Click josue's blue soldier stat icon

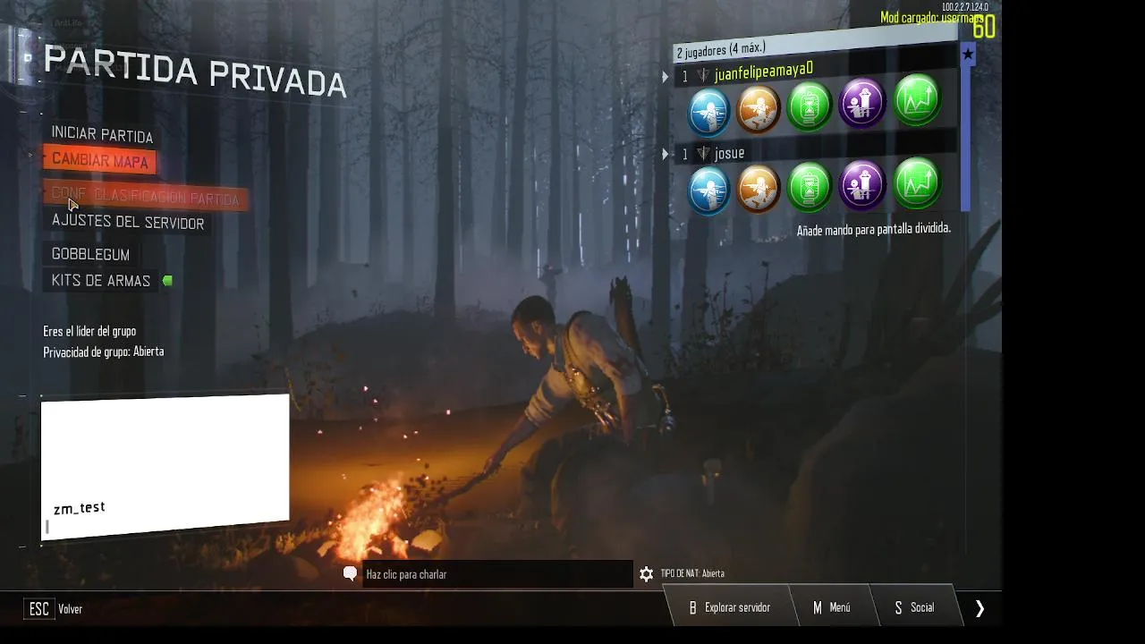pos(708,191)
